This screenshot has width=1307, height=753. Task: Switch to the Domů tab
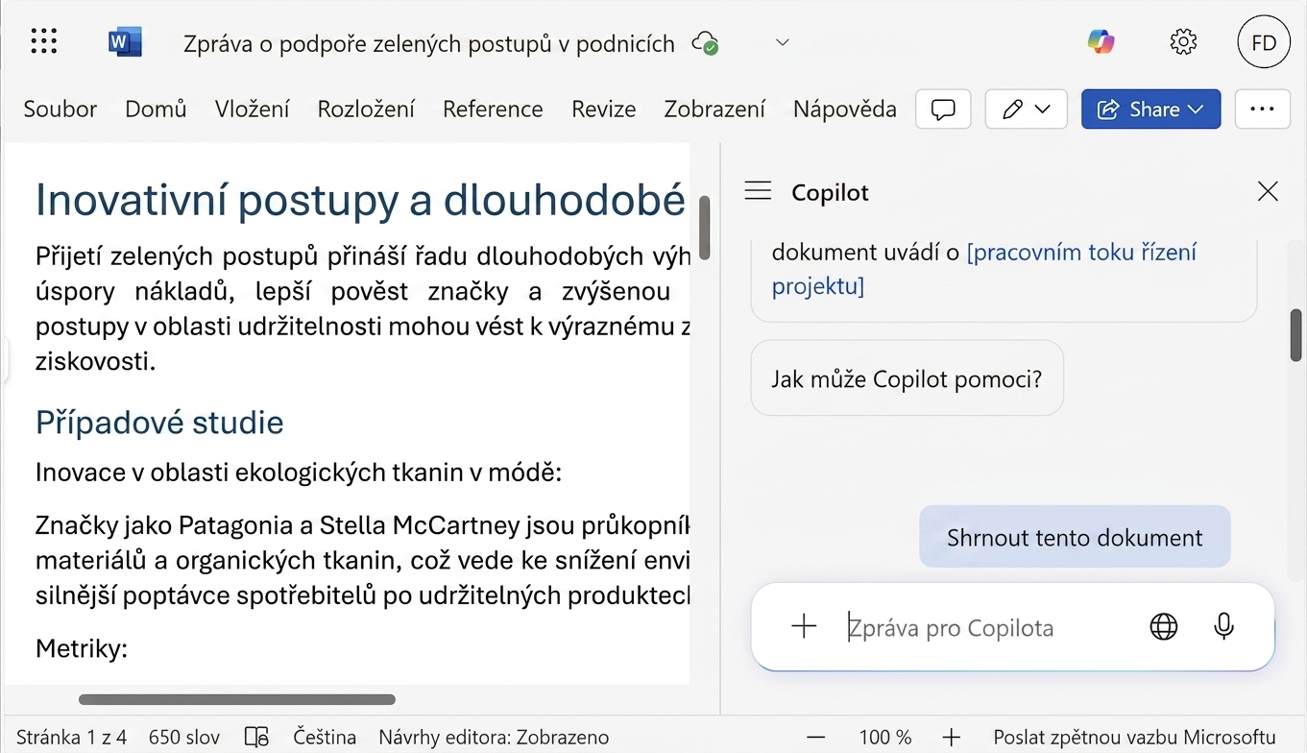pos(156,109)
